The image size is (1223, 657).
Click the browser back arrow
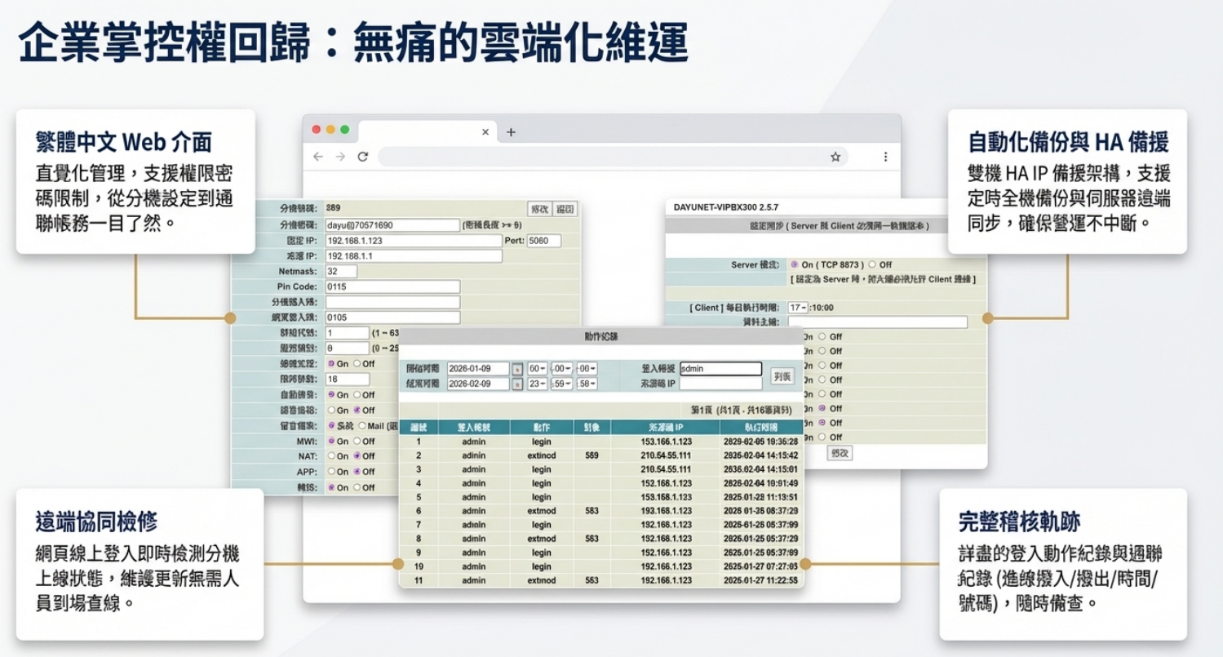tap(318, 157)
